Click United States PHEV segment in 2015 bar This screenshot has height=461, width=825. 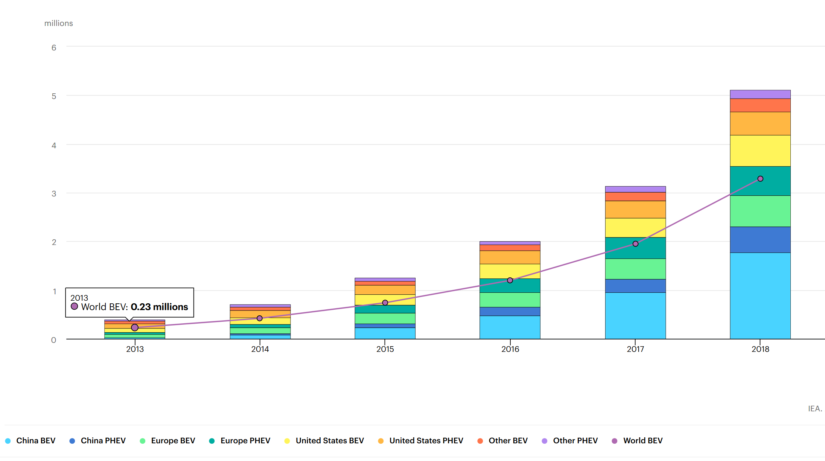click(x=385, y=290)
